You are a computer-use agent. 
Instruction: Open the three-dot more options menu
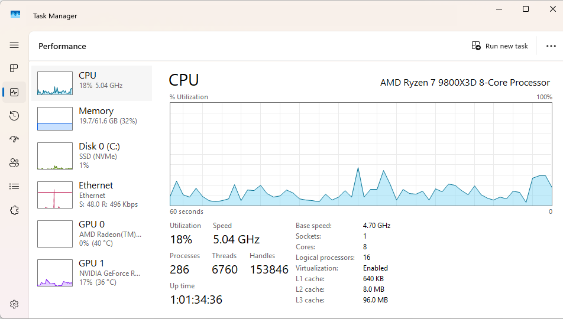[x=551, y=46]
